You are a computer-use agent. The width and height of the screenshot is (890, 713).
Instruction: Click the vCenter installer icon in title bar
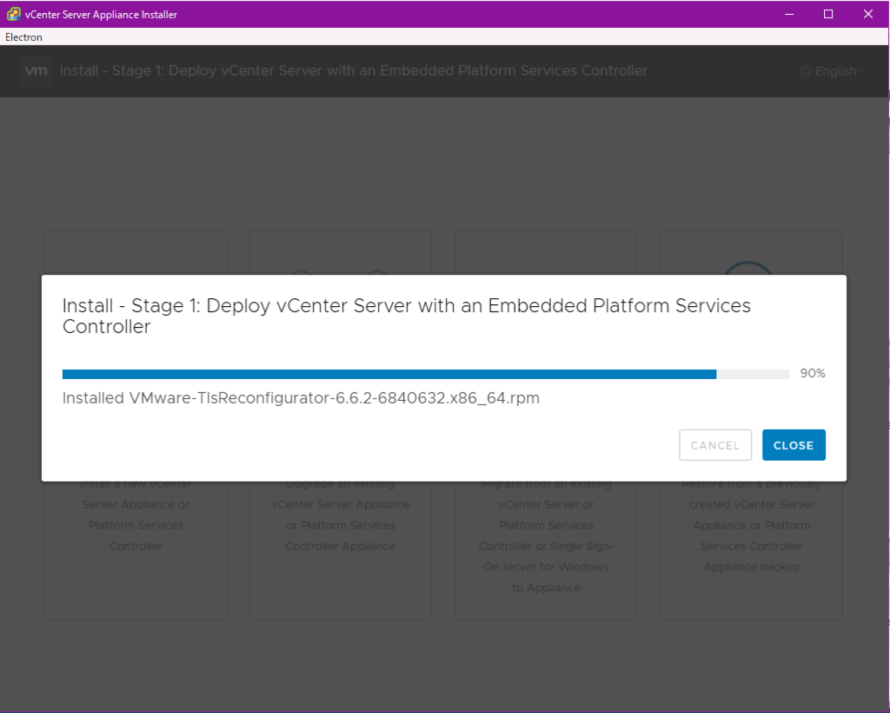click(x=13, y=14)
